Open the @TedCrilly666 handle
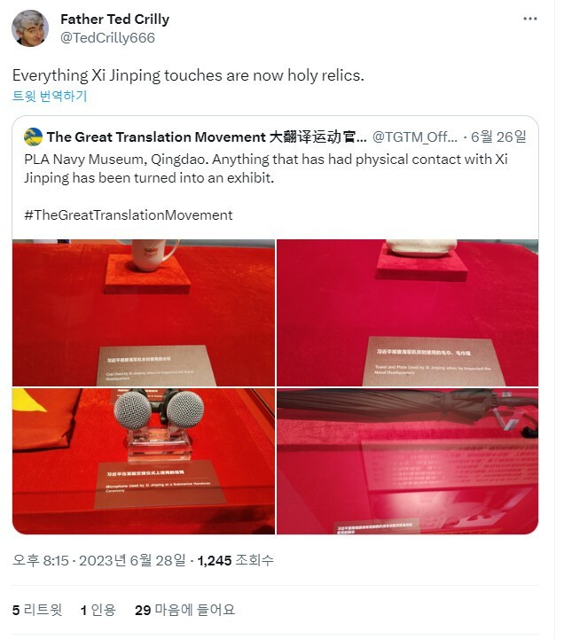Screen dimensions: 564x639 107,38
